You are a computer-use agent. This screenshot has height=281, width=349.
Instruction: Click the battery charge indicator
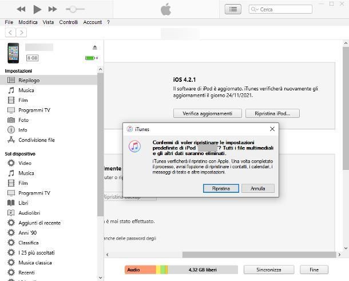92,58
